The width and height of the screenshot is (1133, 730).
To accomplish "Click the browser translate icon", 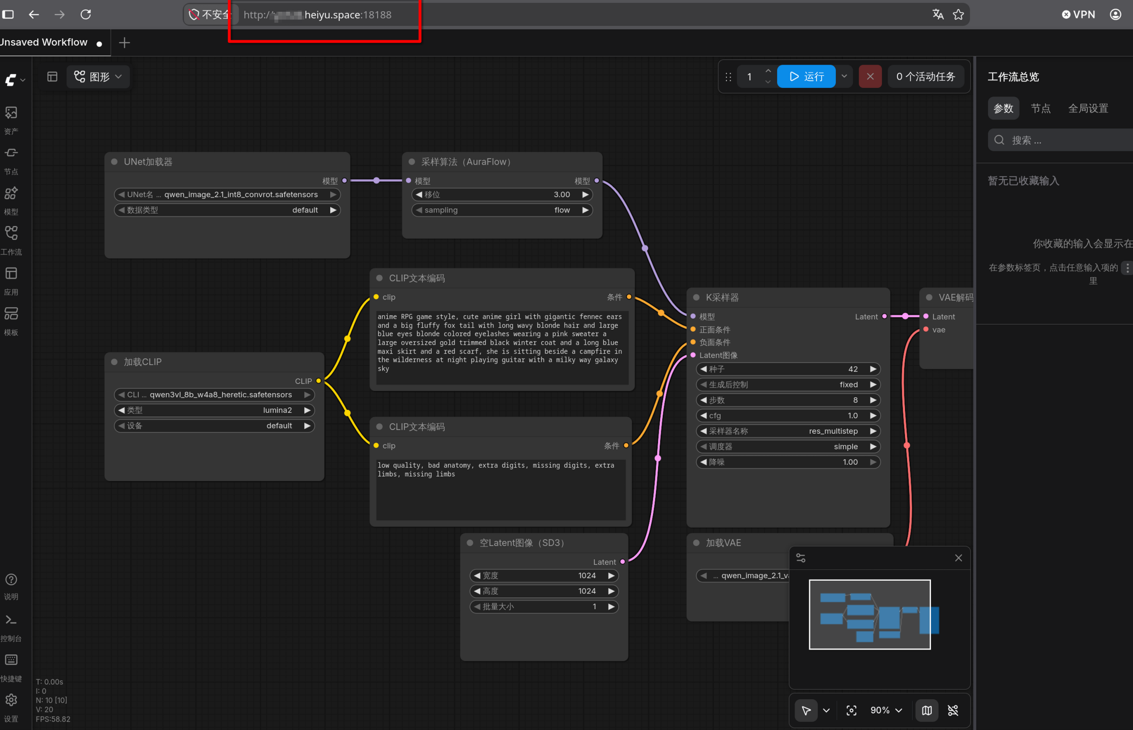I will (938, 14).
